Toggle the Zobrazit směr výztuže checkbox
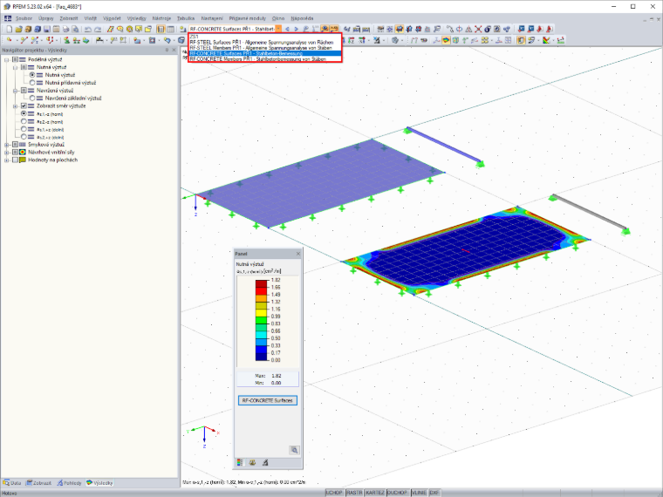663x497 pixels. (24, 106)
